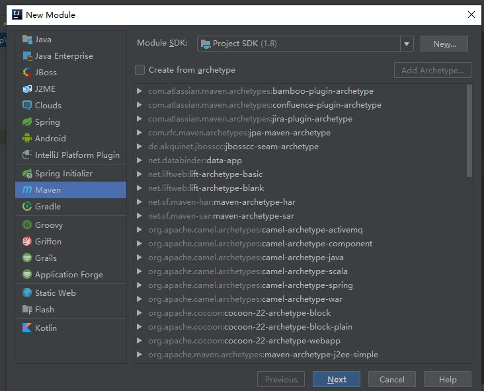Select the Application Forge icon
484x391 pixels.
27,274
